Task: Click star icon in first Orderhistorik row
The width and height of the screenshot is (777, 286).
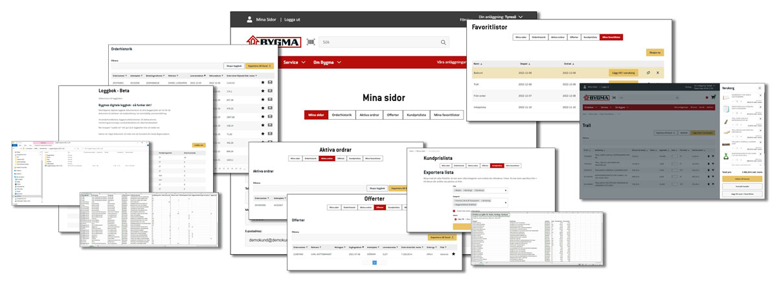Action: pyautogui.click(x=262, y=83)
